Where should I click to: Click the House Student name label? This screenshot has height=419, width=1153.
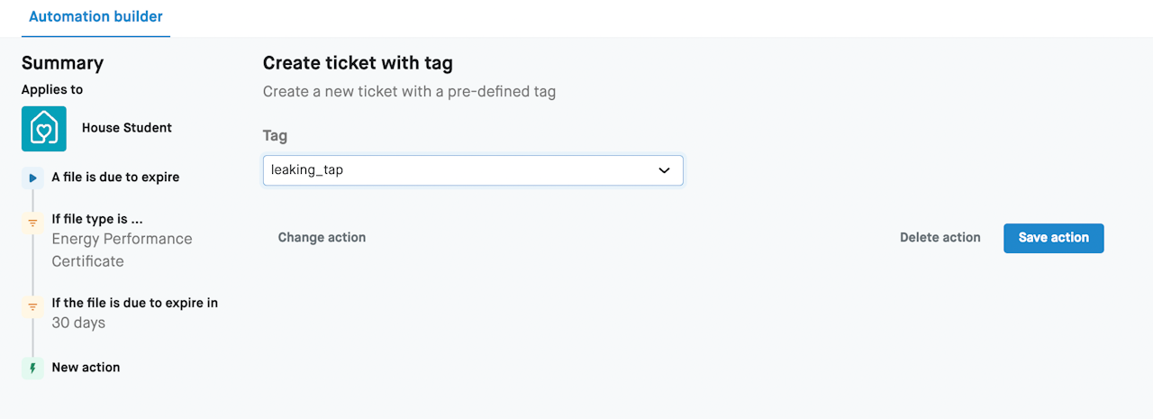pos(126,128)
